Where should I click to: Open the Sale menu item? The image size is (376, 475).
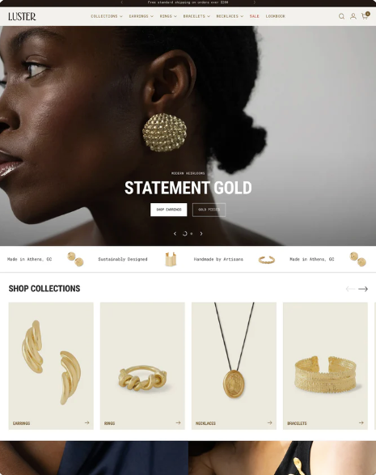click(254, 16)
